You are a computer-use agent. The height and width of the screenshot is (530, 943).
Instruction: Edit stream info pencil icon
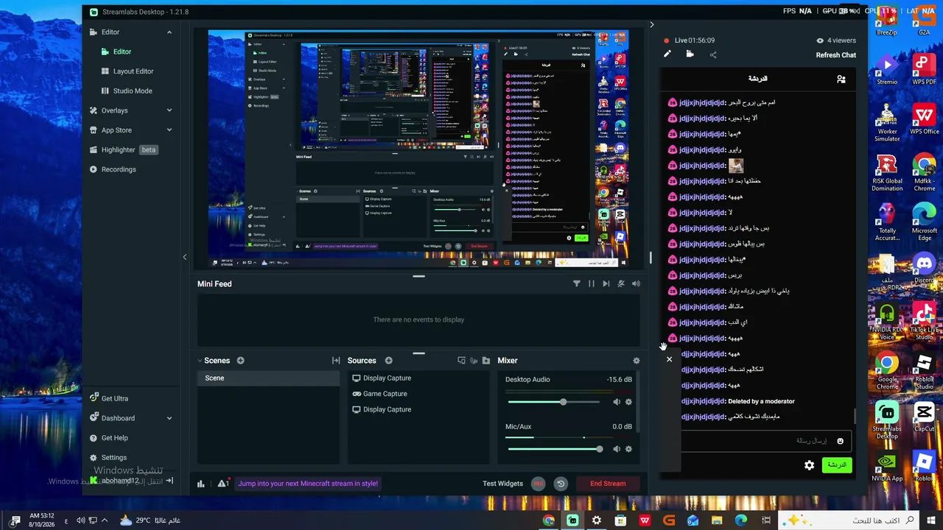coord(667,54)
